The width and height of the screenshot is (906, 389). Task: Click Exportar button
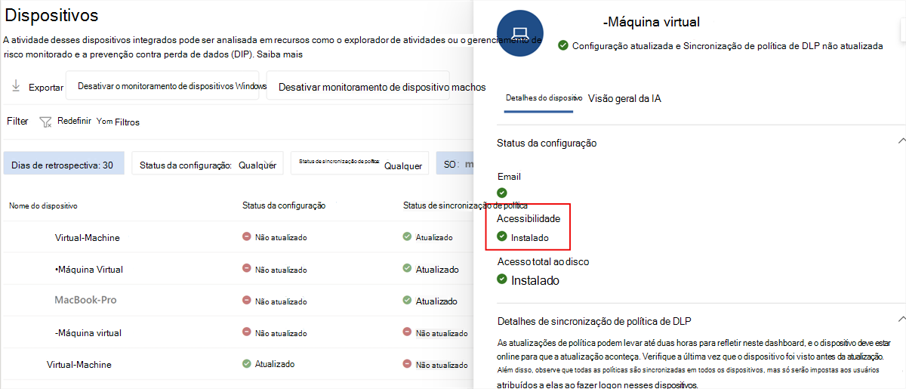point(37,87)
